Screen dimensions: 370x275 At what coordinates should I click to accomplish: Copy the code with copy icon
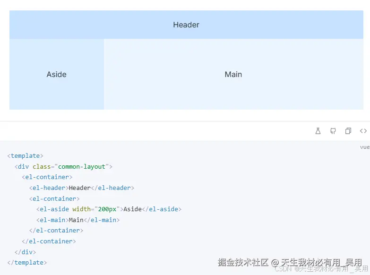(348, 131)
